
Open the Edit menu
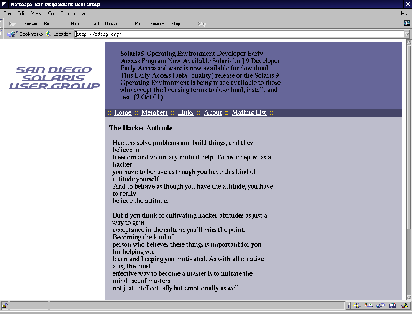pyautogui.click(x=21, y=13)
